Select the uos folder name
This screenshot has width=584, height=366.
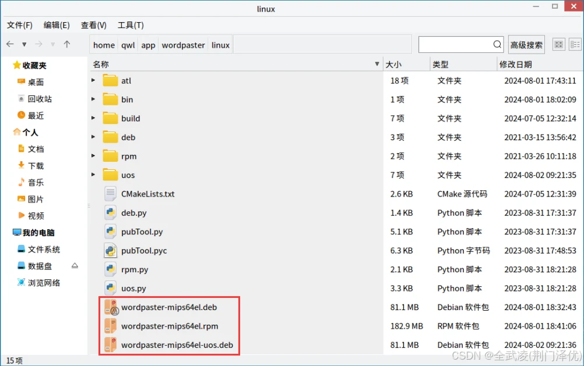point(128,175)
